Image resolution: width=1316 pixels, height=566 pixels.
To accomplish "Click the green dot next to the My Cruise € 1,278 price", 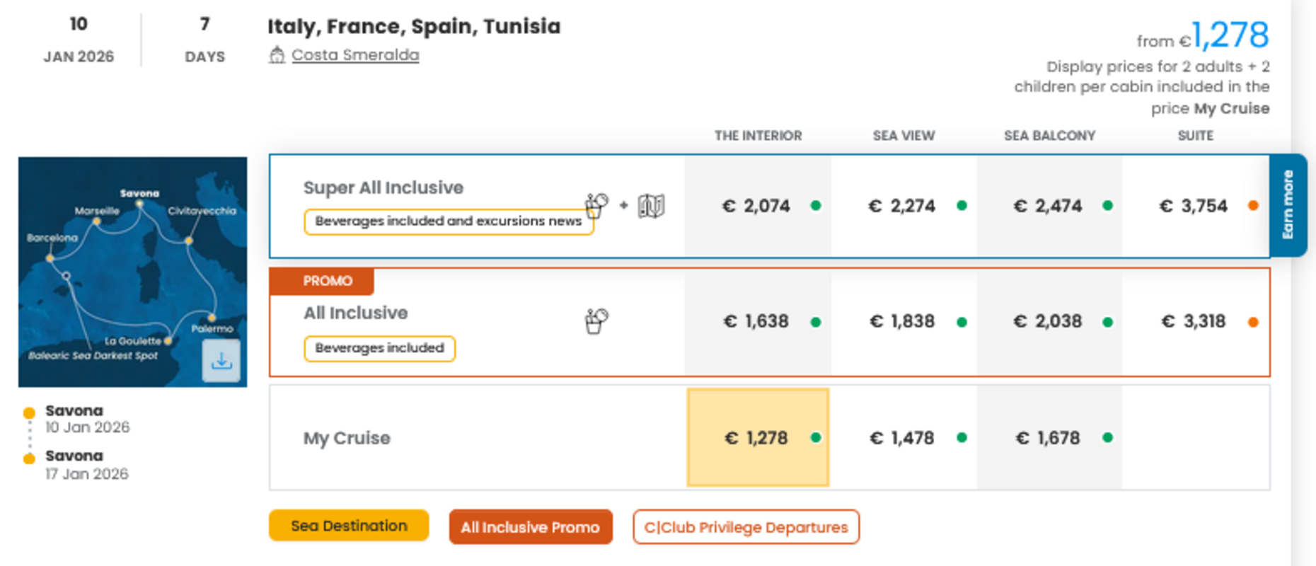I will (x=817, y=437).
